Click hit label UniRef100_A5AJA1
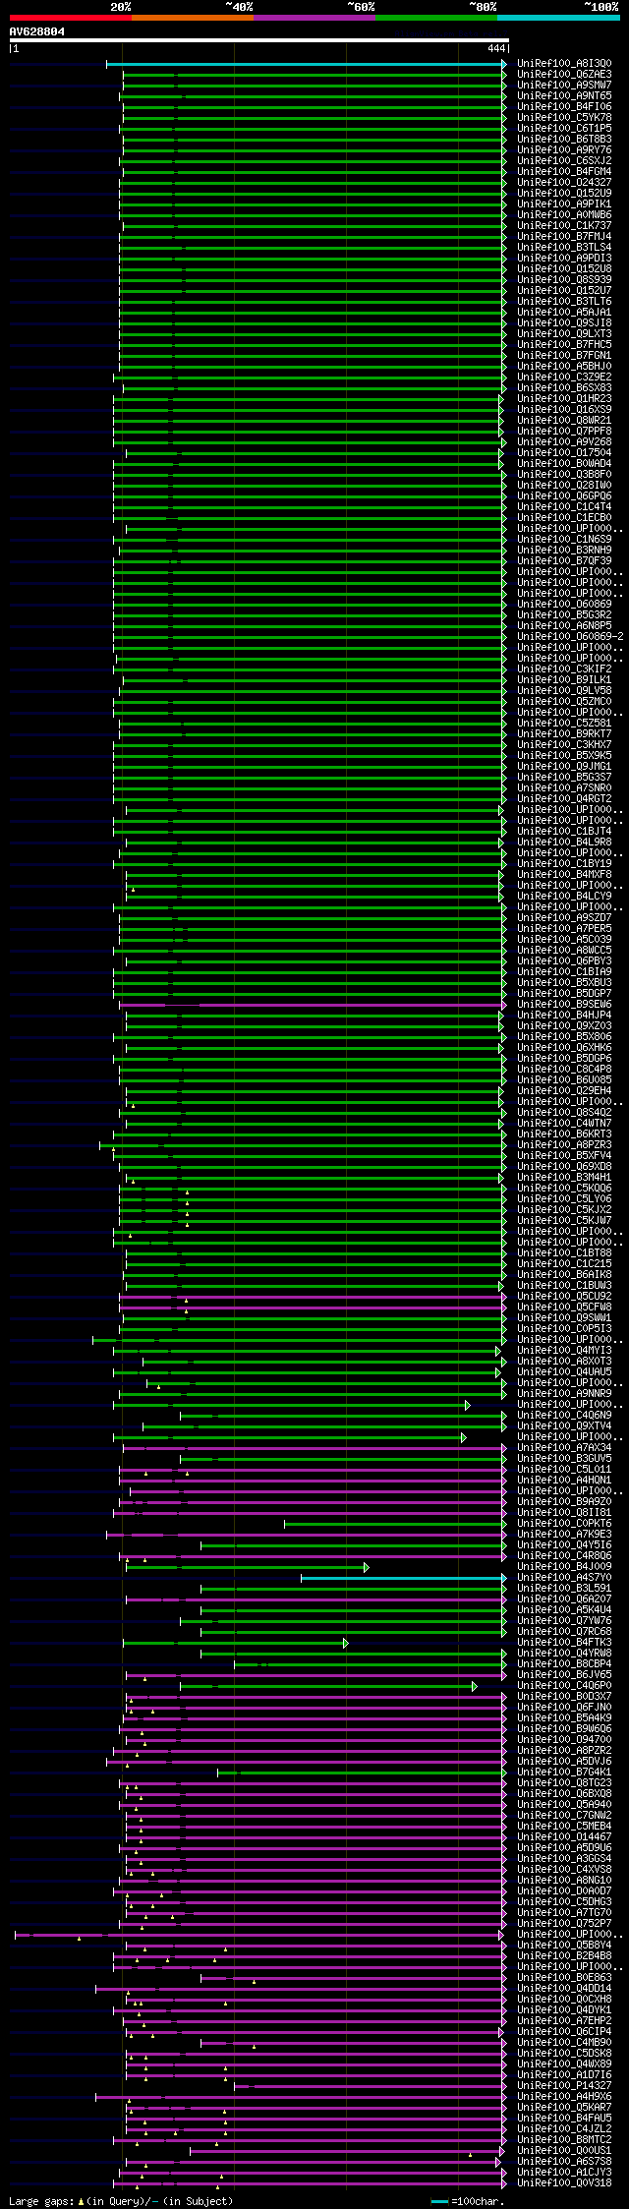The height and width of the screenshot is (2209, 629). (564, 313)
